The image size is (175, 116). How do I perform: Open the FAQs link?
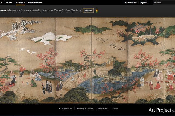(115, 108)
